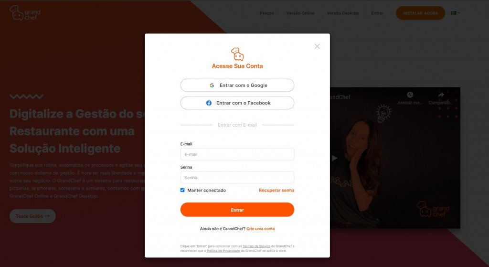489x267 pixels.
Task: Select Versão Online in navigation menu
Action: pyautogui.click(x=300, y=13)
